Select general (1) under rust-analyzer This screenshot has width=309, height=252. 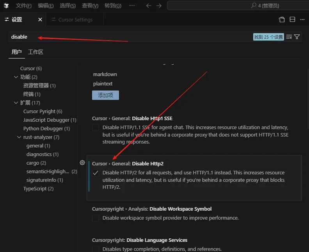coord(38,146)
